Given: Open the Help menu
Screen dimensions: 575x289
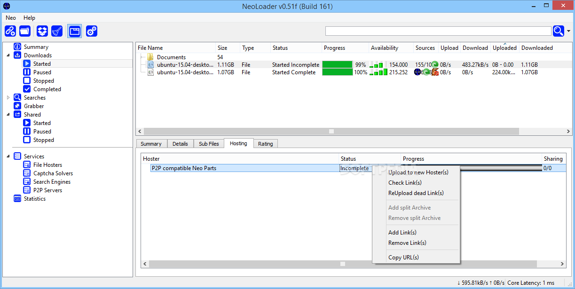Looking at the screenshot, I should click(29, 18).
